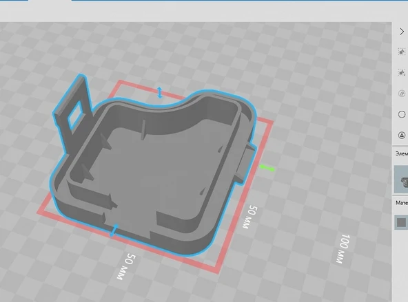Pick the gray material color swatch
The image size is (408, 302).
point(401,222)
